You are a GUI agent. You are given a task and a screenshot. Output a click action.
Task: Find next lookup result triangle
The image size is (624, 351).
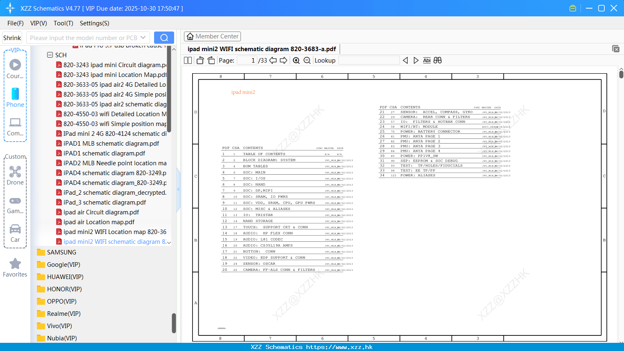[416, 61]
